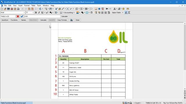Click the bullet list icon

click(x=81, y=9)
